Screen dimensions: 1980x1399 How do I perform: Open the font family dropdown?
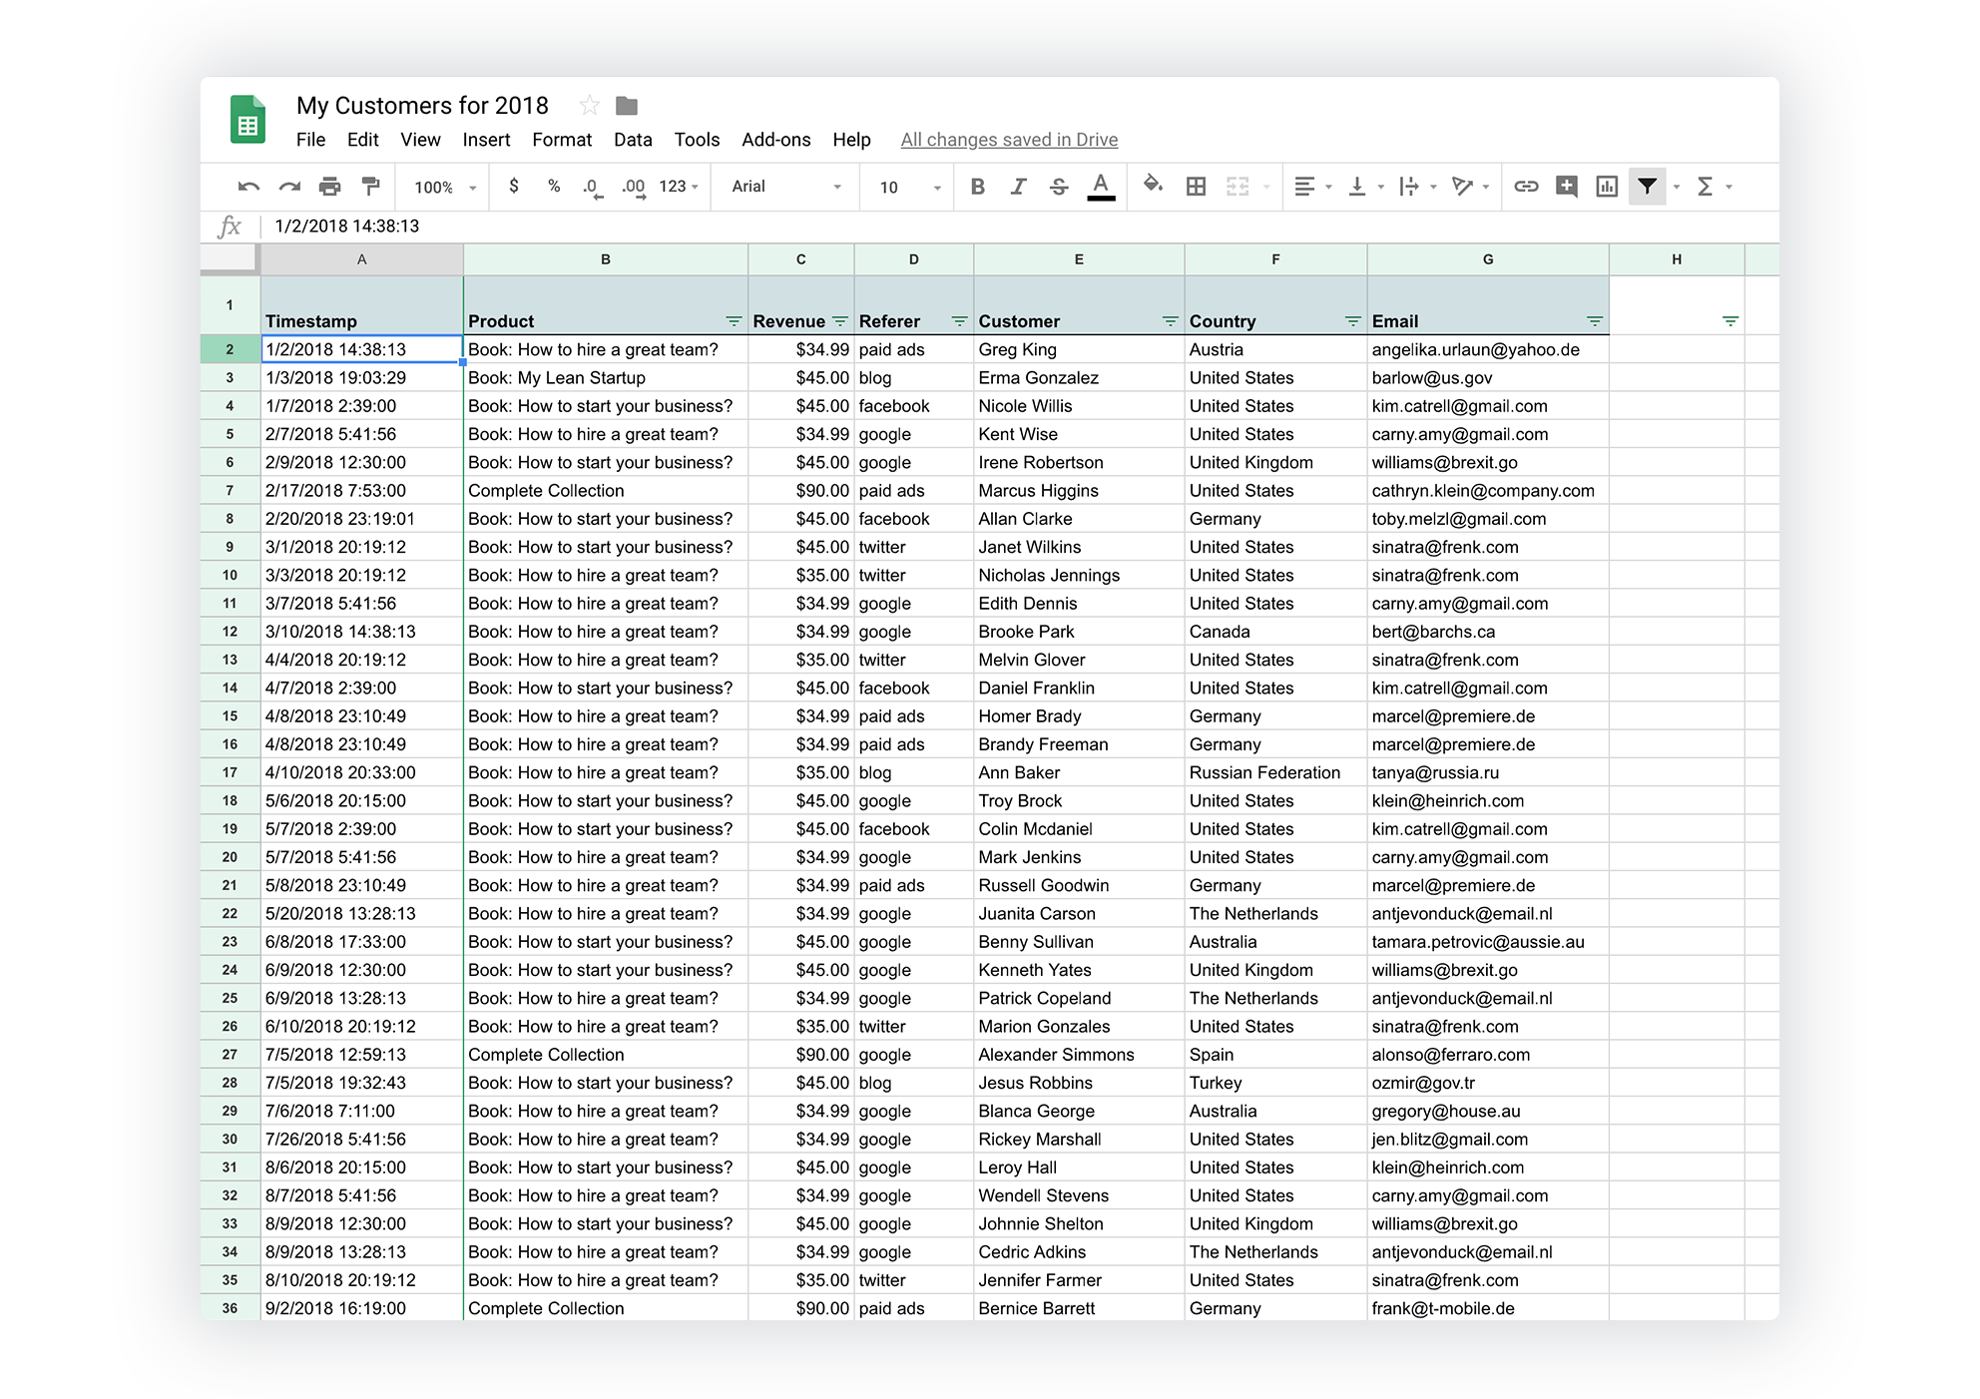(x=784, y=187)
